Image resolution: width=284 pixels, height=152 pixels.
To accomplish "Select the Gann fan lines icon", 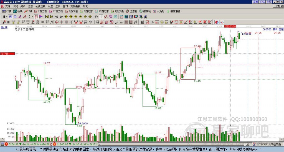I will point(102,22).
